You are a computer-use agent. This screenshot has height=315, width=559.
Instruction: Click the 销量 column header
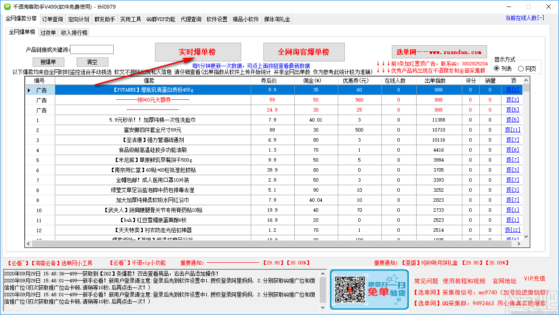tap(490, 81)
